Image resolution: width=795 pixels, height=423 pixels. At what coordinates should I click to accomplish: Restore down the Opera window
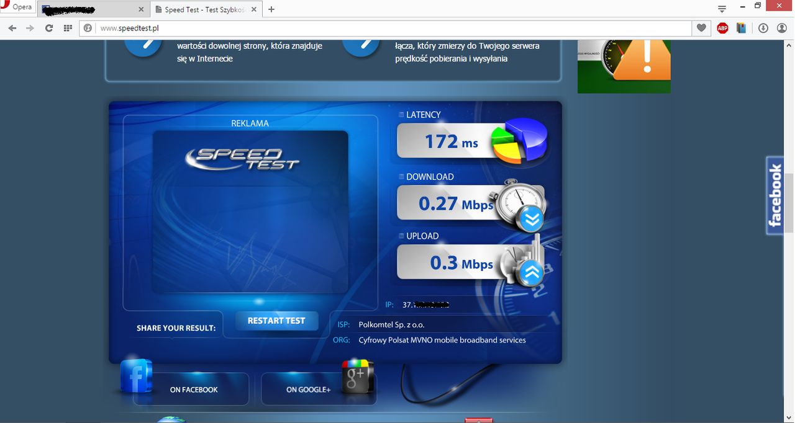pos(758,6)
